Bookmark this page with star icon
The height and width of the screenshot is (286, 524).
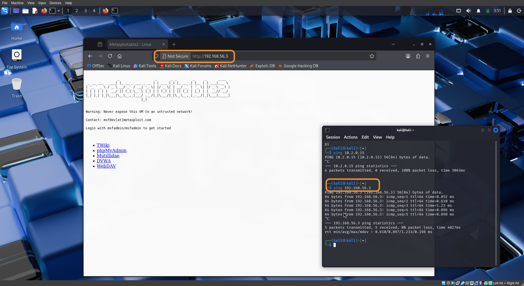click(372, 56)
